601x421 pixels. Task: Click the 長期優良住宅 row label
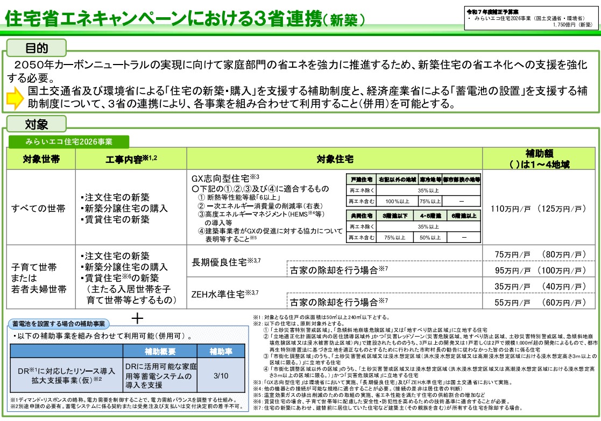(x=226, y=262)
